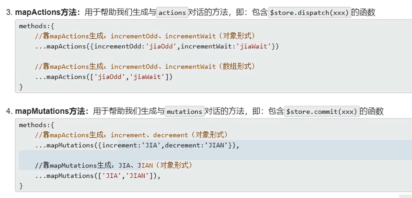The image size is (412, 198).
Task: Click the ...mapMutations(['JIA','JIAN']) array line
Action: (98, 176)
